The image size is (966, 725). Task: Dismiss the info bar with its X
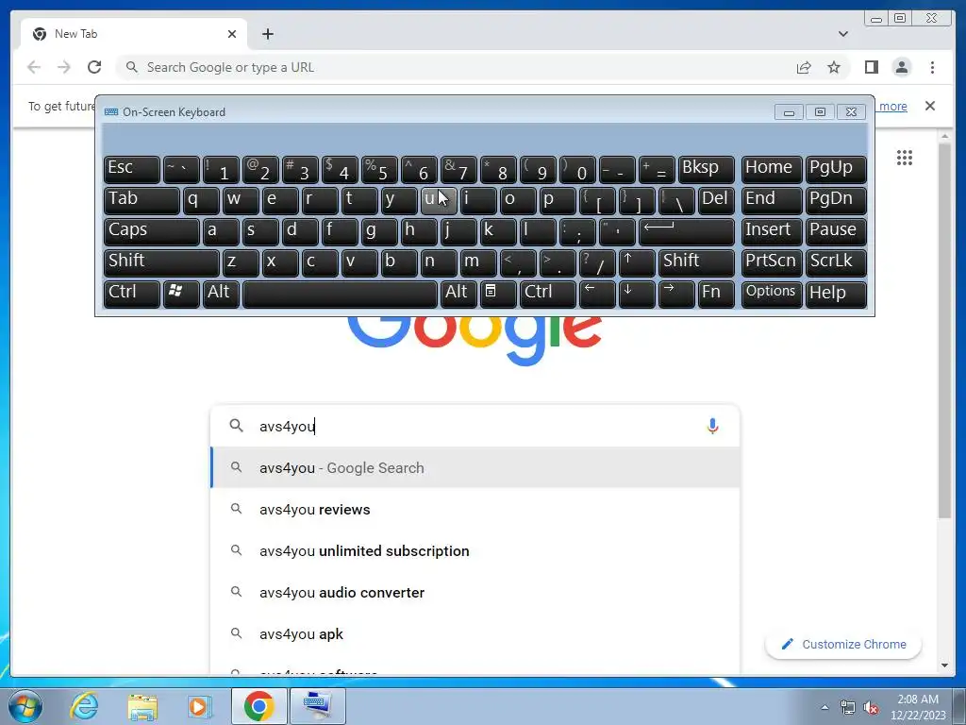pyautogui.click(x=929, y=106)
